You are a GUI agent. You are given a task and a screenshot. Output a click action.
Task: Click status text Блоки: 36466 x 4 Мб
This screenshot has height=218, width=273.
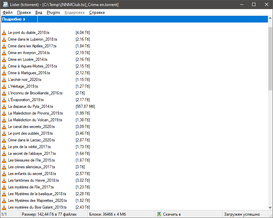(107, 214)
